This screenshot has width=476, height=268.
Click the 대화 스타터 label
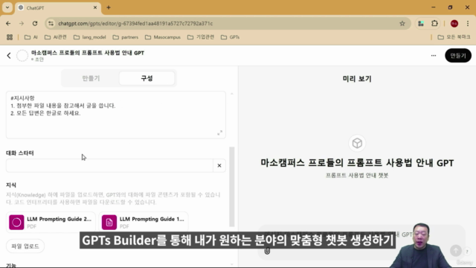(20, 153)
